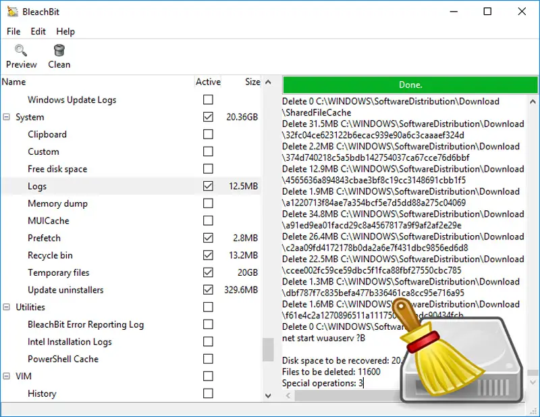Enable the Windows Update Logs checkbox
Screen dimensions: 540x417
pyautogui.click(x=208, y=99)
